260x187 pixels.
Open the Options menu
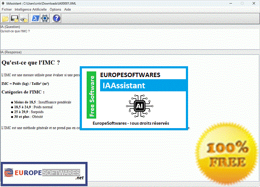pos(55,9)
